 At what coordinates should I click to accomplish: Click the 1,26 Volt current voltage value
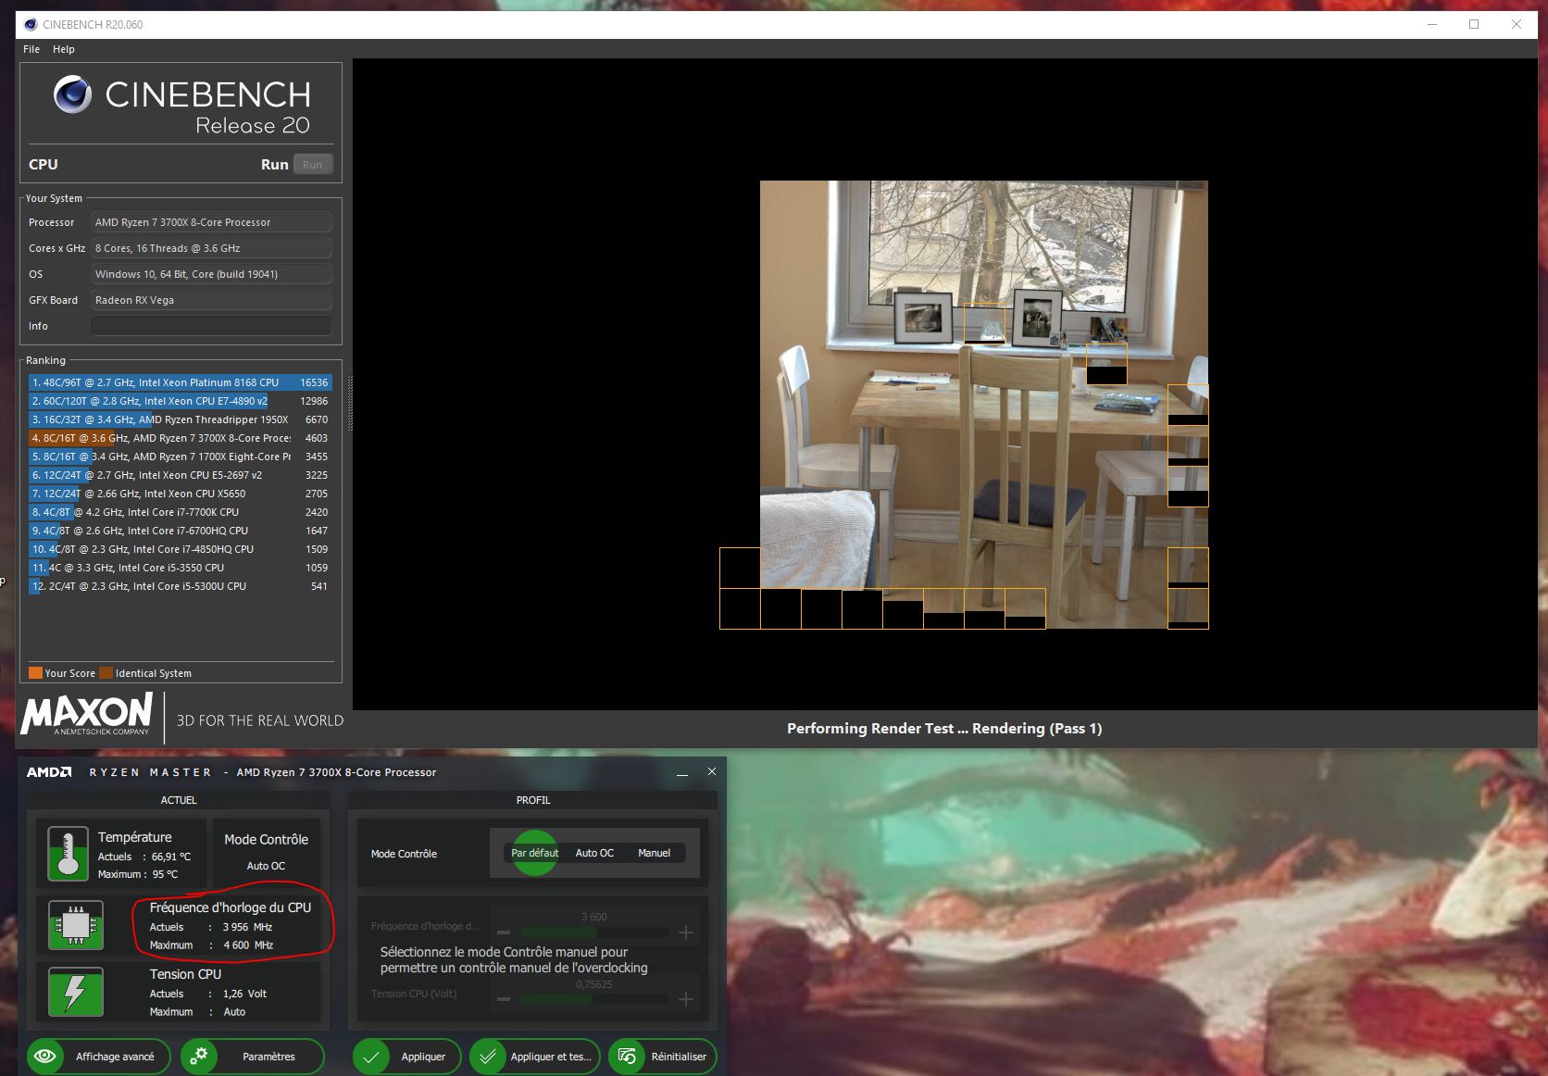pyautogui.click(x=244, y=994)
